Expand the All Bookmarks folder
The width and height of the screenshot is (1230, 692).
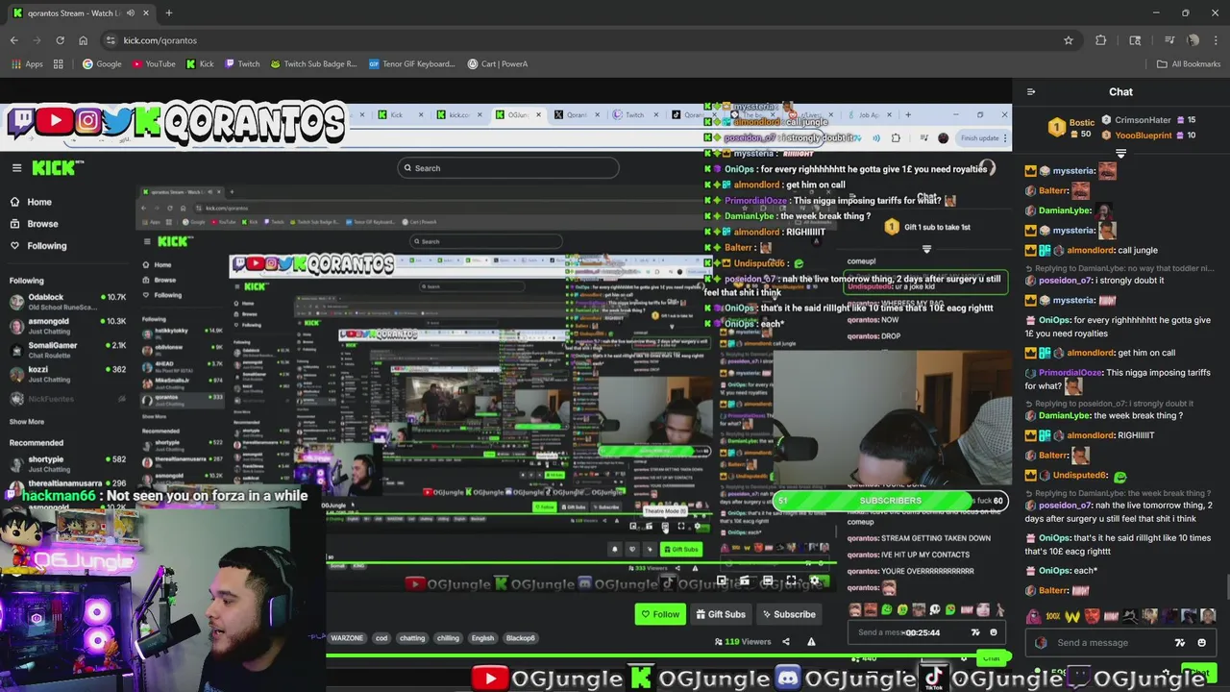pyautogui.click(x=1188, y=63)
